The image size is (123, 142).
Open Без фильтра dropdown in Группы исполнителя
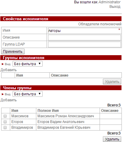click(28, 64)
